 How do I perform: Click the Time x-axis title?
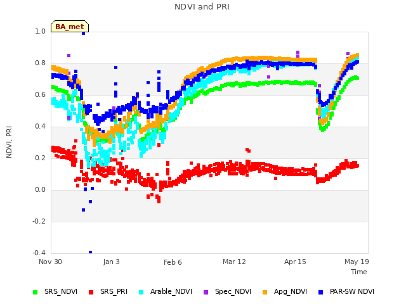(x=359, y=272)
